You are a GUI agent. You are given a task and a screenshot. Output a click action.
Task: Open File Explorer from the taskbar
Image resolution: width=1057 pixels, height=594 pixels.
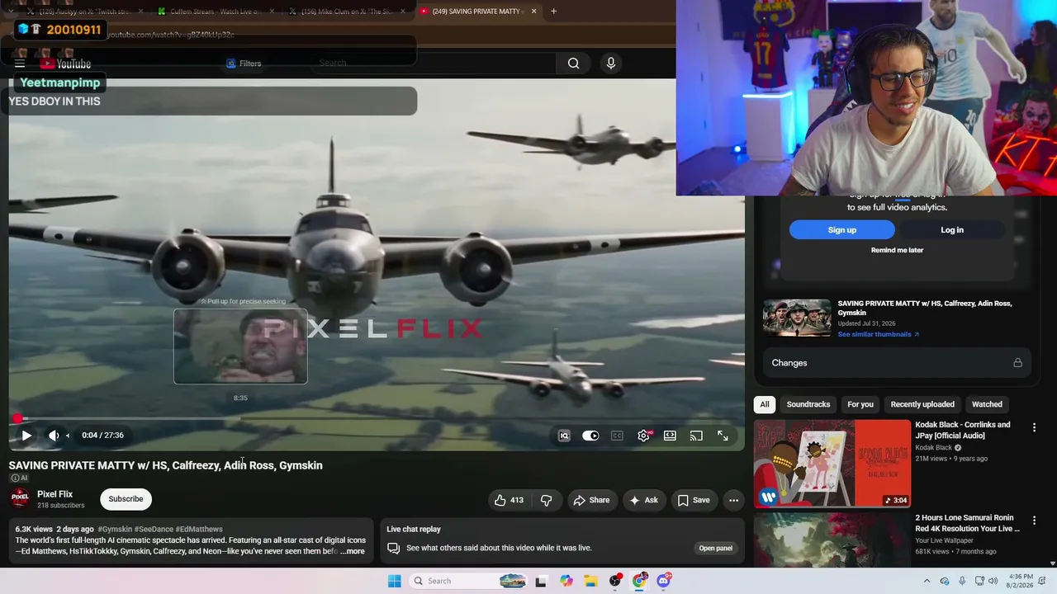(591, 581)
